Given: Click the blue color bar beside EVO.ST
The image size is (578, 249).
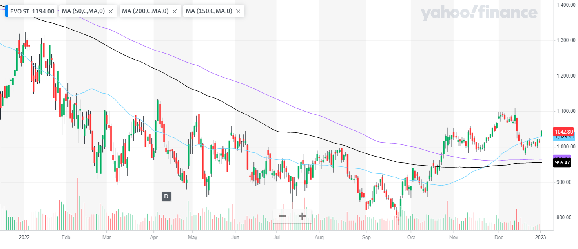Looking at the screenshot, I should [x=7, y=11].
